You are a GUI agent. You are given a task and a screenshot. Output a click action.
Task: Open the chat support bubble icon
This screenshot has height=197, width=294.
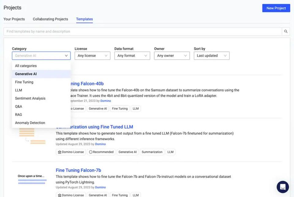point(283,187)
